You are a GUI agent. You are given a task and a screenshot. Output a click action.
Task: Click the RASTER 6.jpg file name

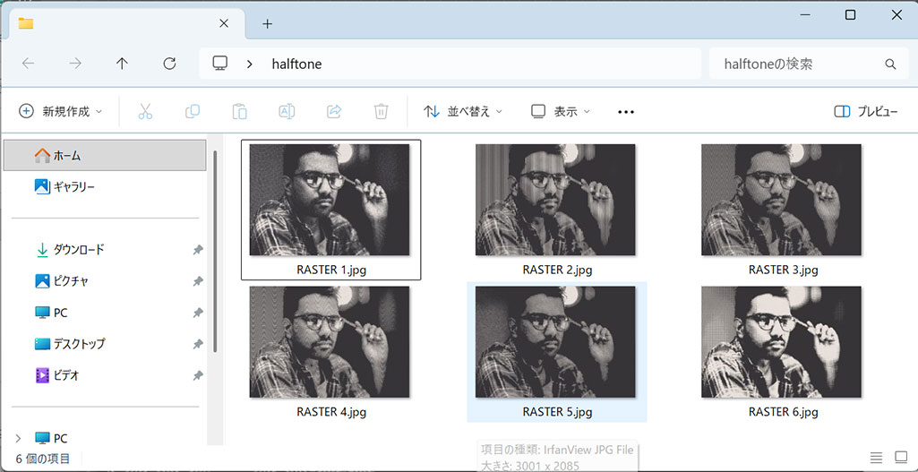(784, 412)
